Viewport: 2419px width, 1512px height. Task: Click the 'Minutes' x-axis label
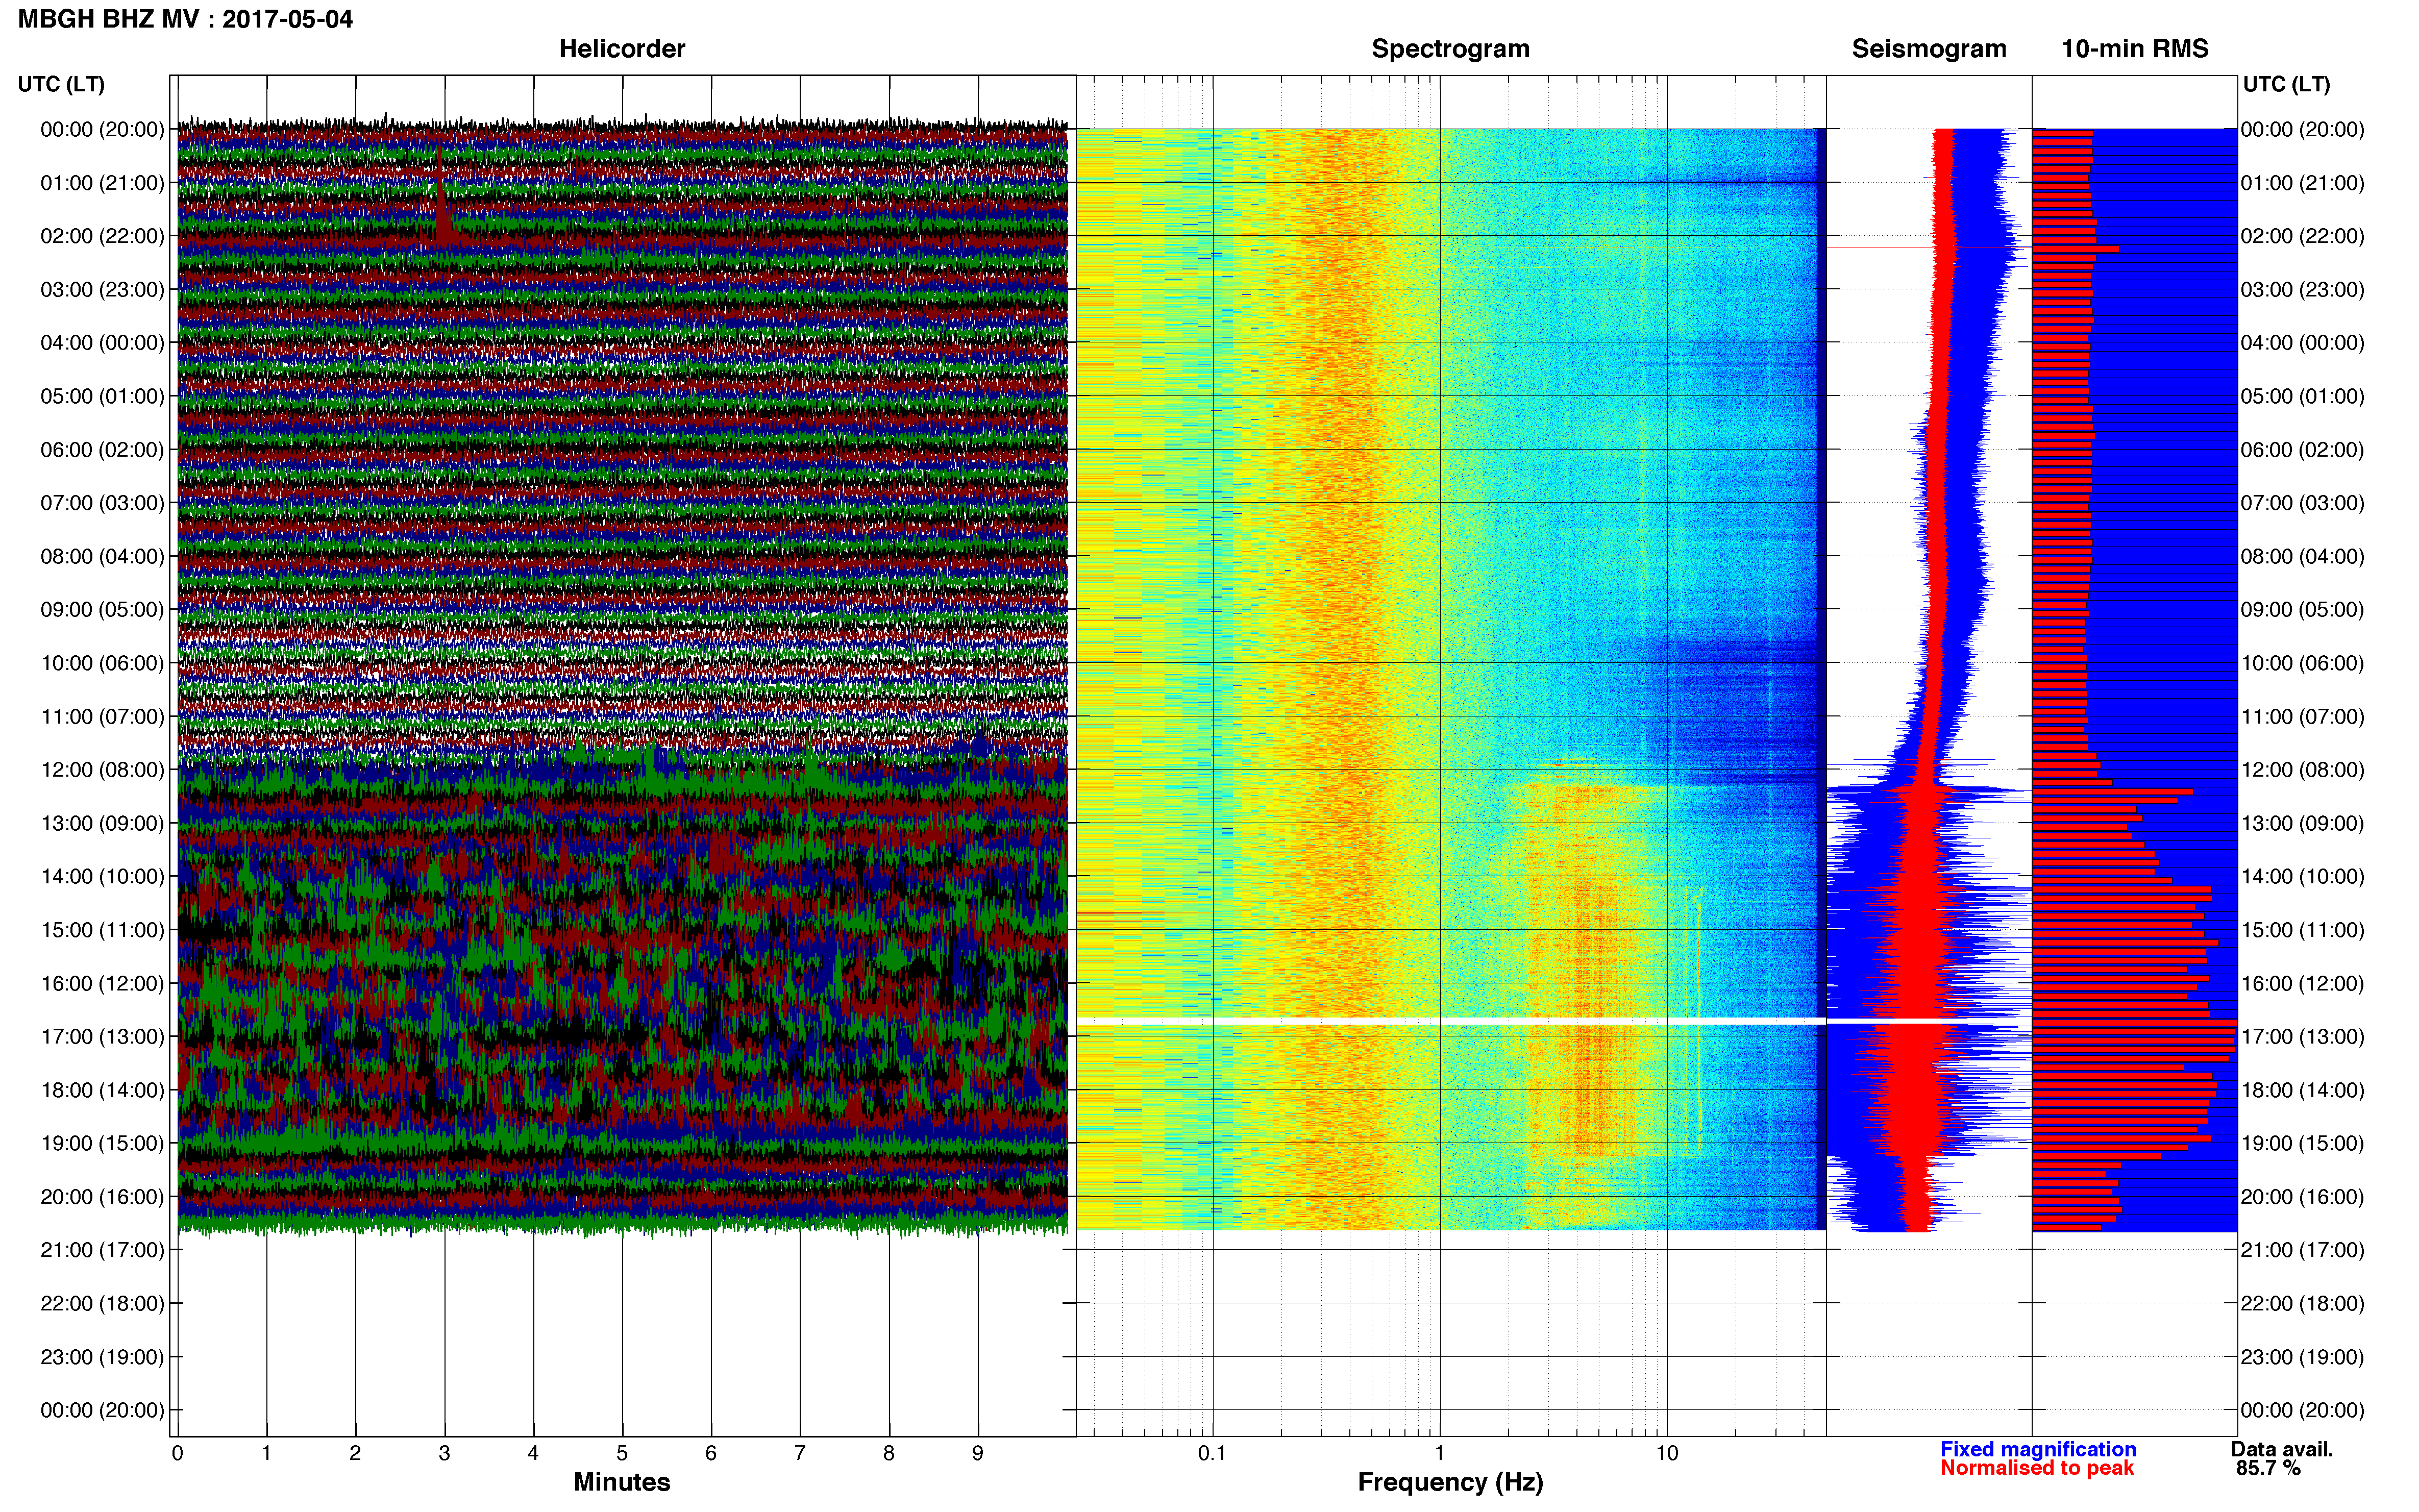(621, 1482)
